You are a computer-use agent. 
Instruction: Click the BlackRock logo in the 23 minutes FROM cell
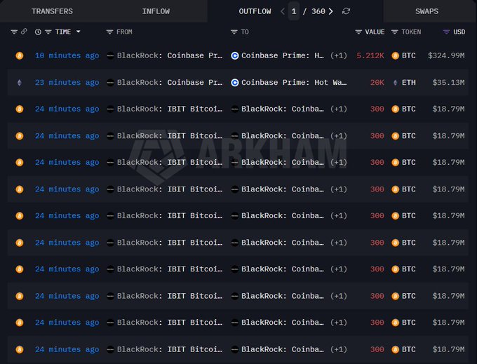(x=110, y=83)
